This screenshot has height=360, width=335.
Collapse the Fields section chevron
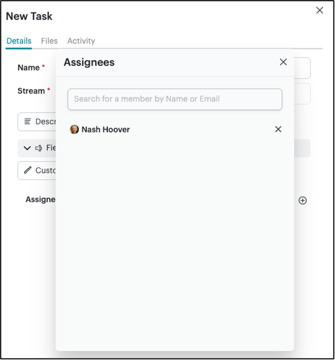coord(27,148)
